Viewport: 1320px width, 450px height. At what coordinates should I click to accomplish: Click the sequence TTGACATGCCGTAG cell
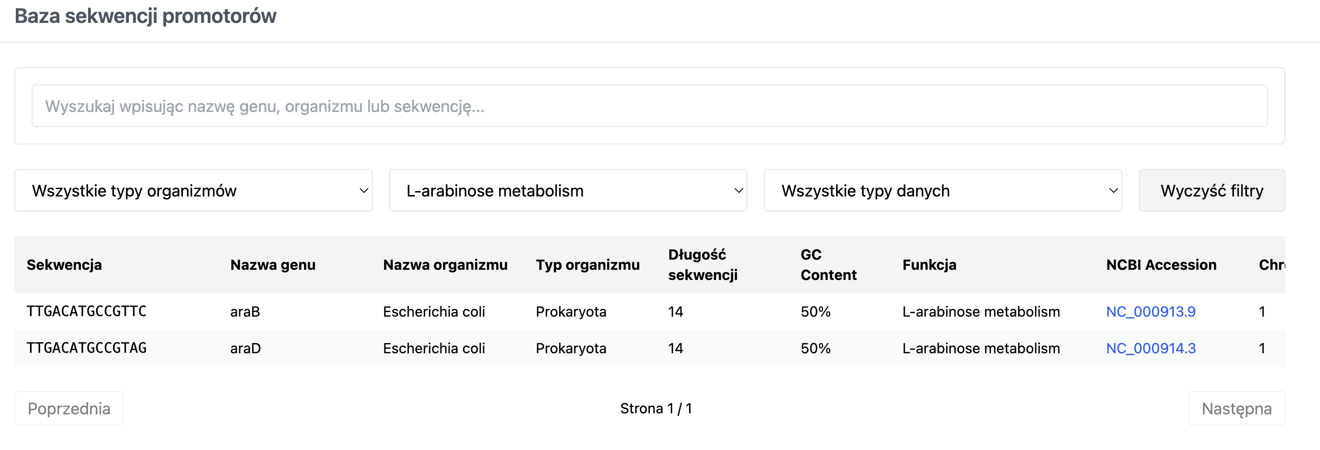click(87, 348)
